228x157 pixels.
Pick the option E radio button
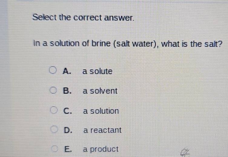[x=55, y=149]
